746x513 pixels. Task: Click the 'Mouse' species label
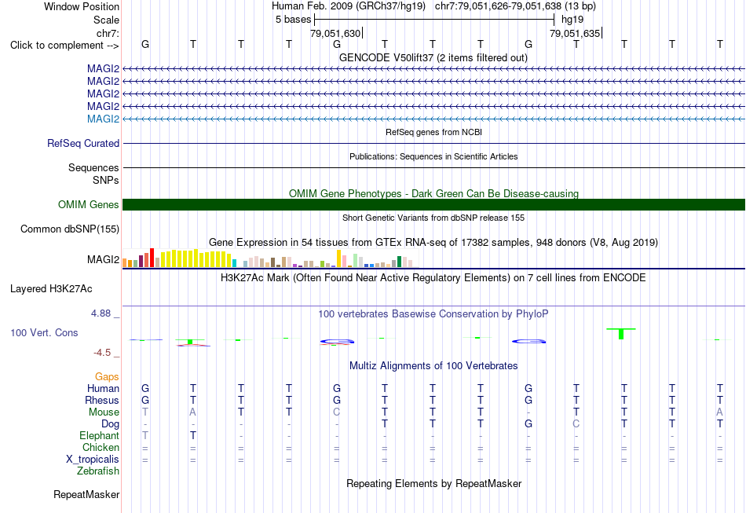(104, 412)
